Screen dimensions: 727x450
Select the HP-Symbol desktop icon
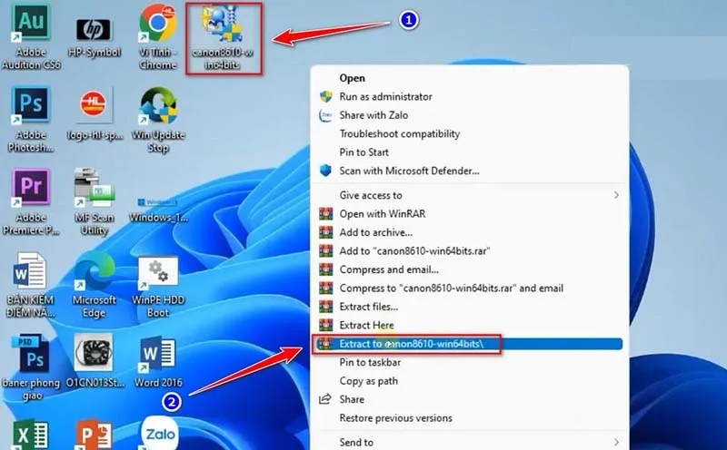[95, 38]
